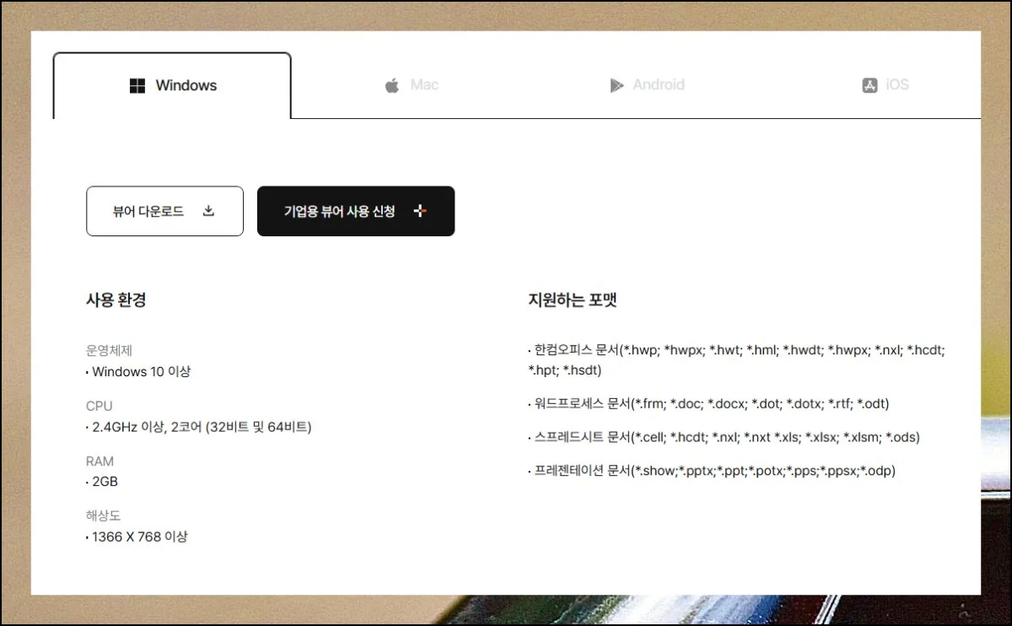Click the plus icon on 기업용 뷰어 button
1012x626 pixels.
pos(420,211)
